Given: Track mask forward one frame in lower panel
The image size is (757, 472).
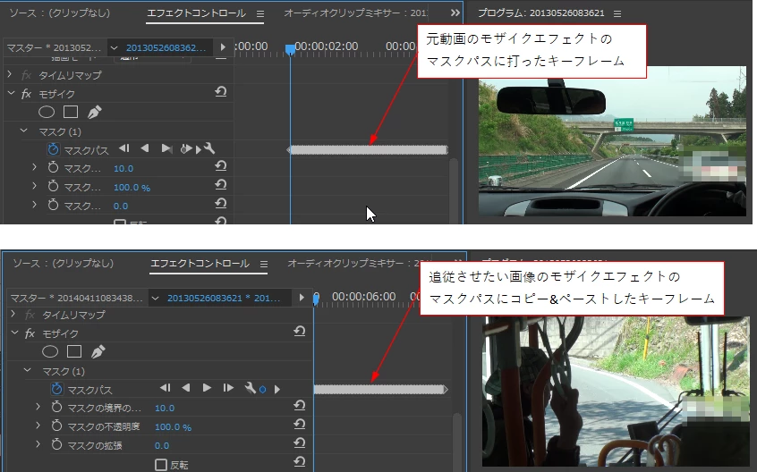Looking at the screenshot, I should [x=228, y=388].
